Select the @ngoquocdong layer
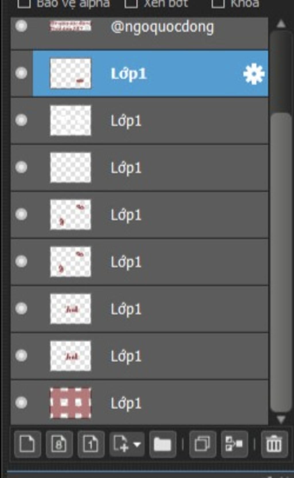This screenshot has width=294, height=478. (140, 33)
